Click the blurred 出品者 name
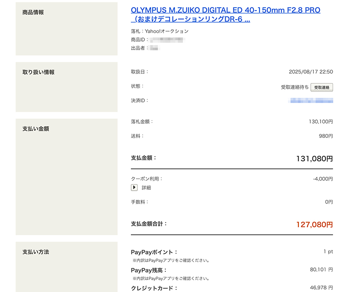The width and height of the screenshot is (342, 292). (155, 48)
